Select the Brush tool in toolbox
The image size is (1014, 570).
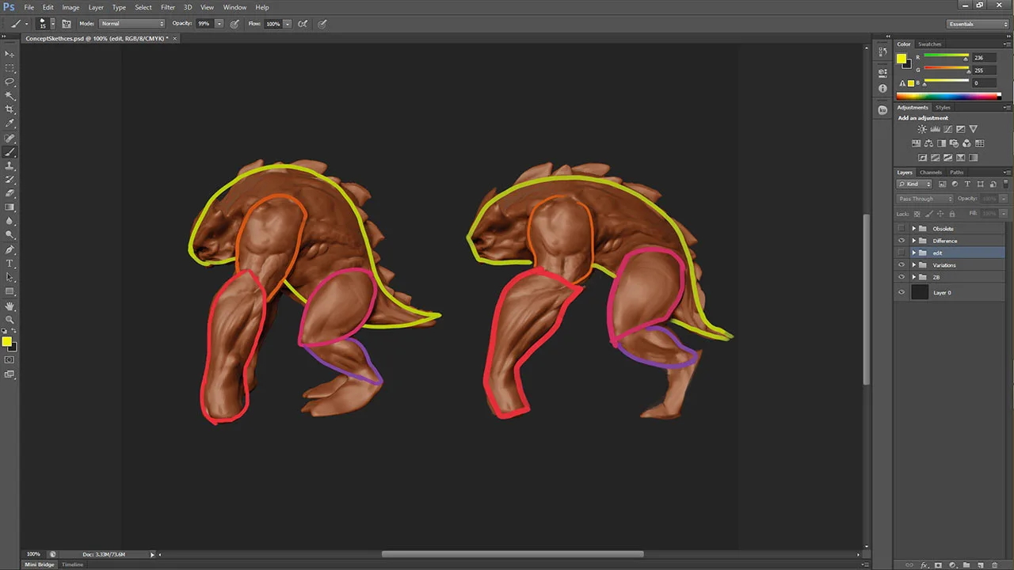coord(10,152)
